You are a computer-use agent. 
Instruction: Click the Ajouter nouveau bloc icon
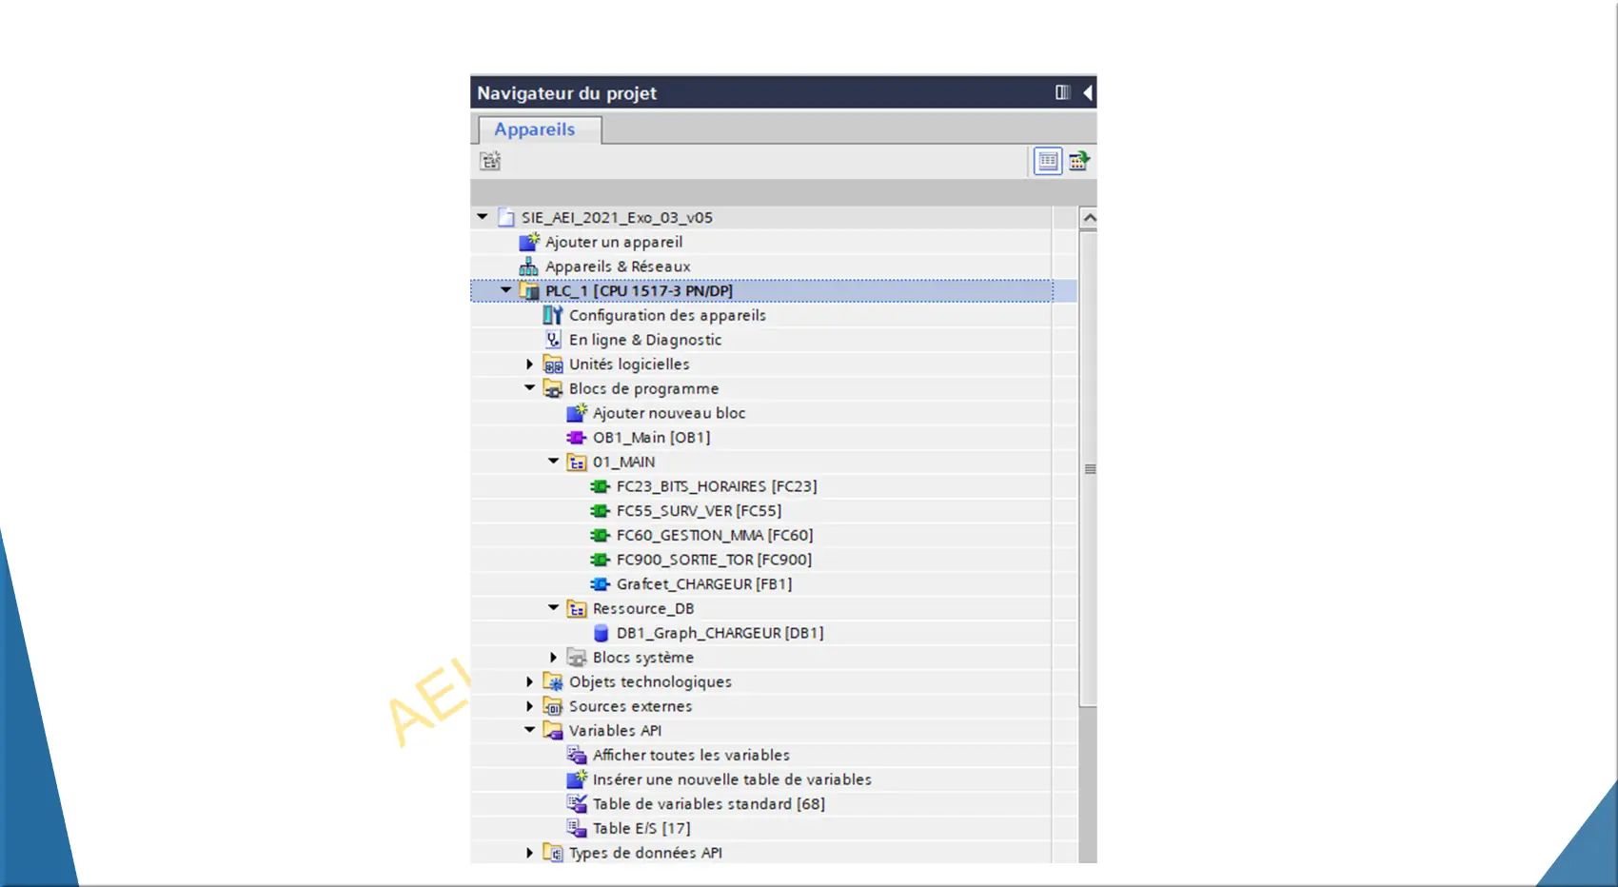tap(577, 413)
